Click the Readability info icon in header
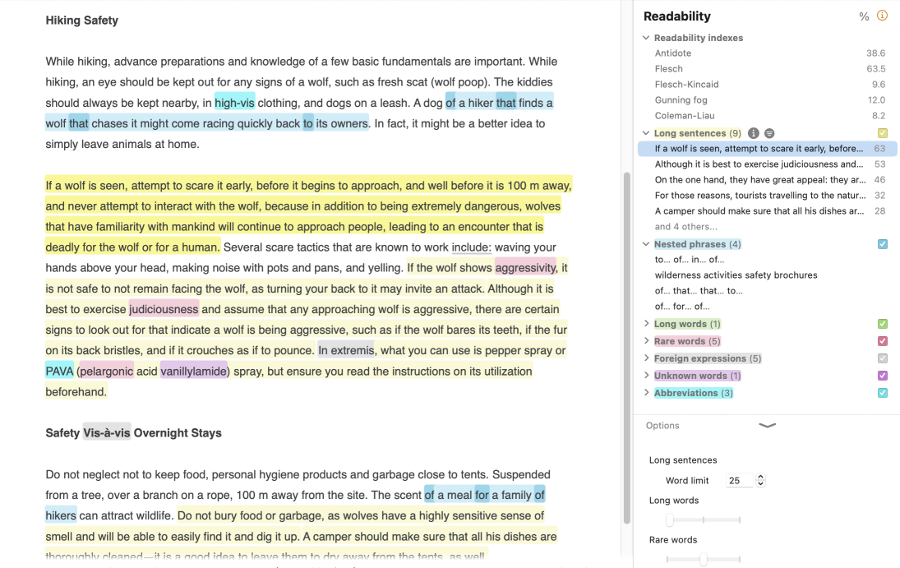 click(882, 16)
